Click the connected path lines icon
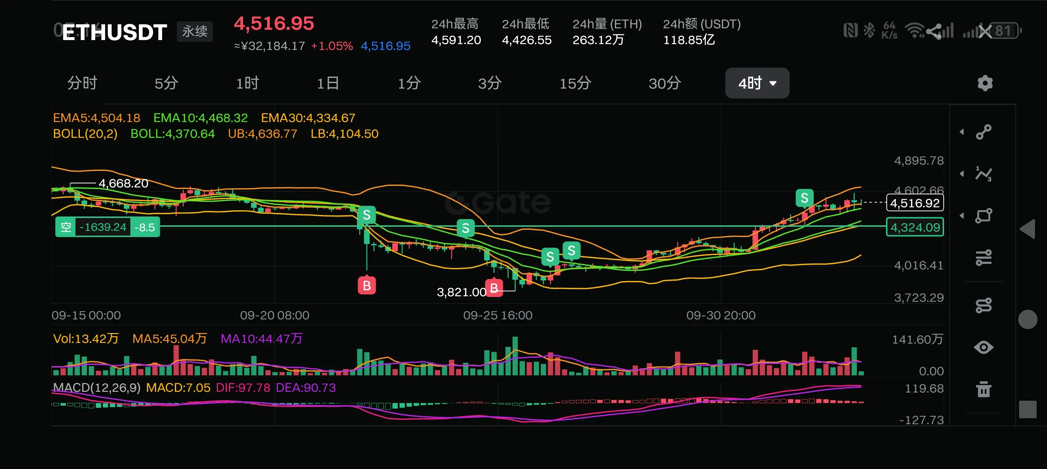 point(984,305)
